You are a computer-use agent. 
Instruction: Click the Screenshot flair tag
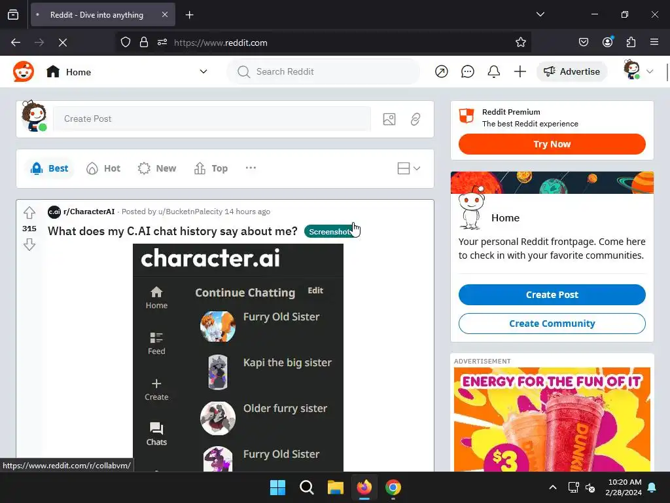tap(330, 231)
